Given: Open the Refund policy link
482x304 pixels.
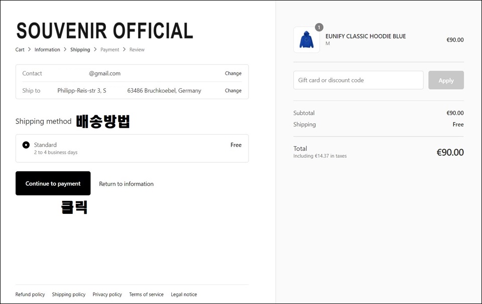Looking at the screenshot, I should click(30, 294).
